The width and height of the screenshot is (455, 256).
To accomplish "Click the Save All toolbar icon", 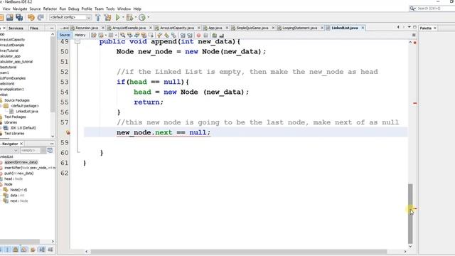I will pyautogui.click(x=19, y=17).
